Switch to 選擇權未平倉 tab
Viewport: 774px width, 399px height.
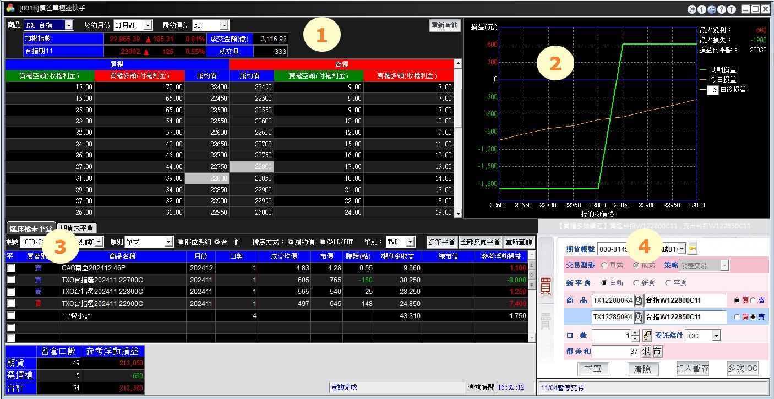[x=31, y=228]
